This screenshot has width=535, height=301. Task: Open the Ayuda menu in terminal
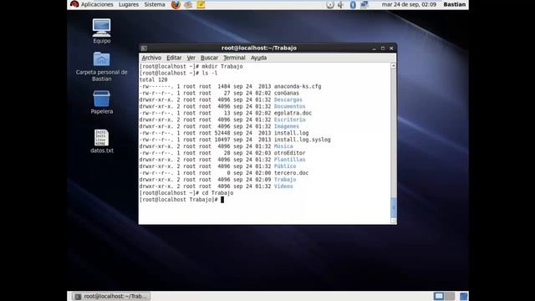point(258,58)
